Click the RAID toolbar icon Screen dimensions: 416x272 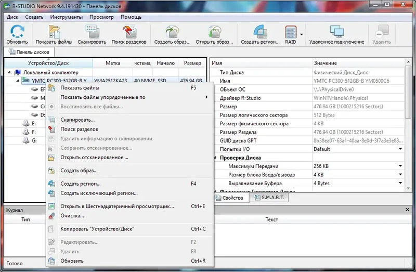291,34
